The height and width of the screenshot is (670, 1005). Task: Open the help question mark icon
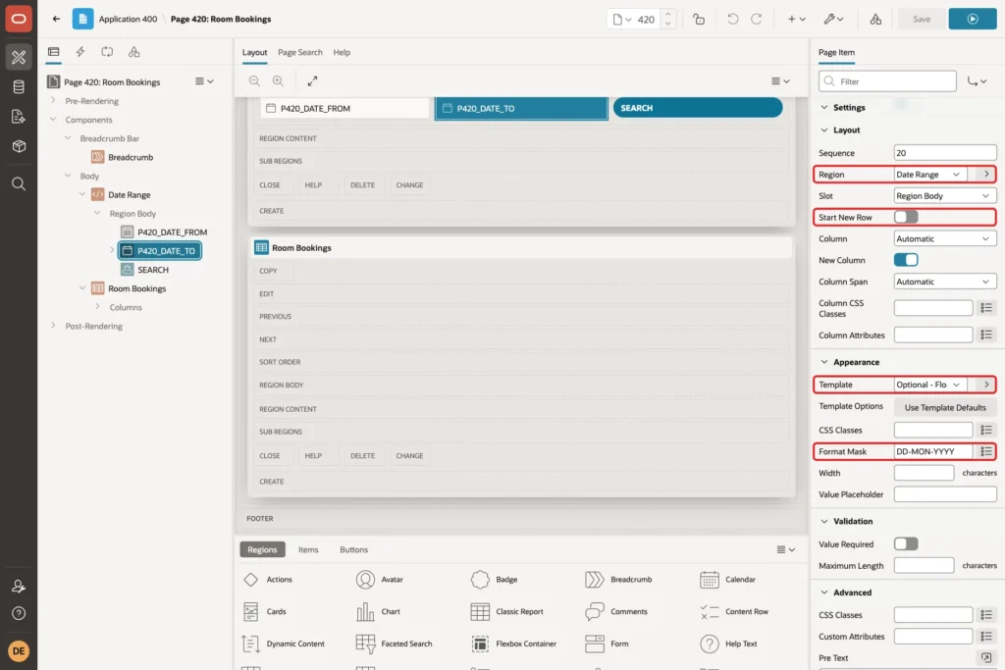tap(19, 613)
